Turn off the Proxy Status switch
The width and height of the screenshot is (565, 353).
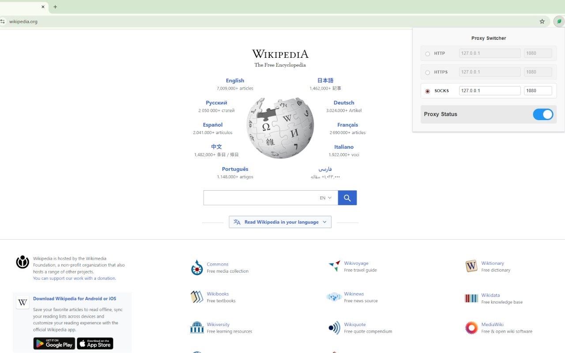coord(543,114)
